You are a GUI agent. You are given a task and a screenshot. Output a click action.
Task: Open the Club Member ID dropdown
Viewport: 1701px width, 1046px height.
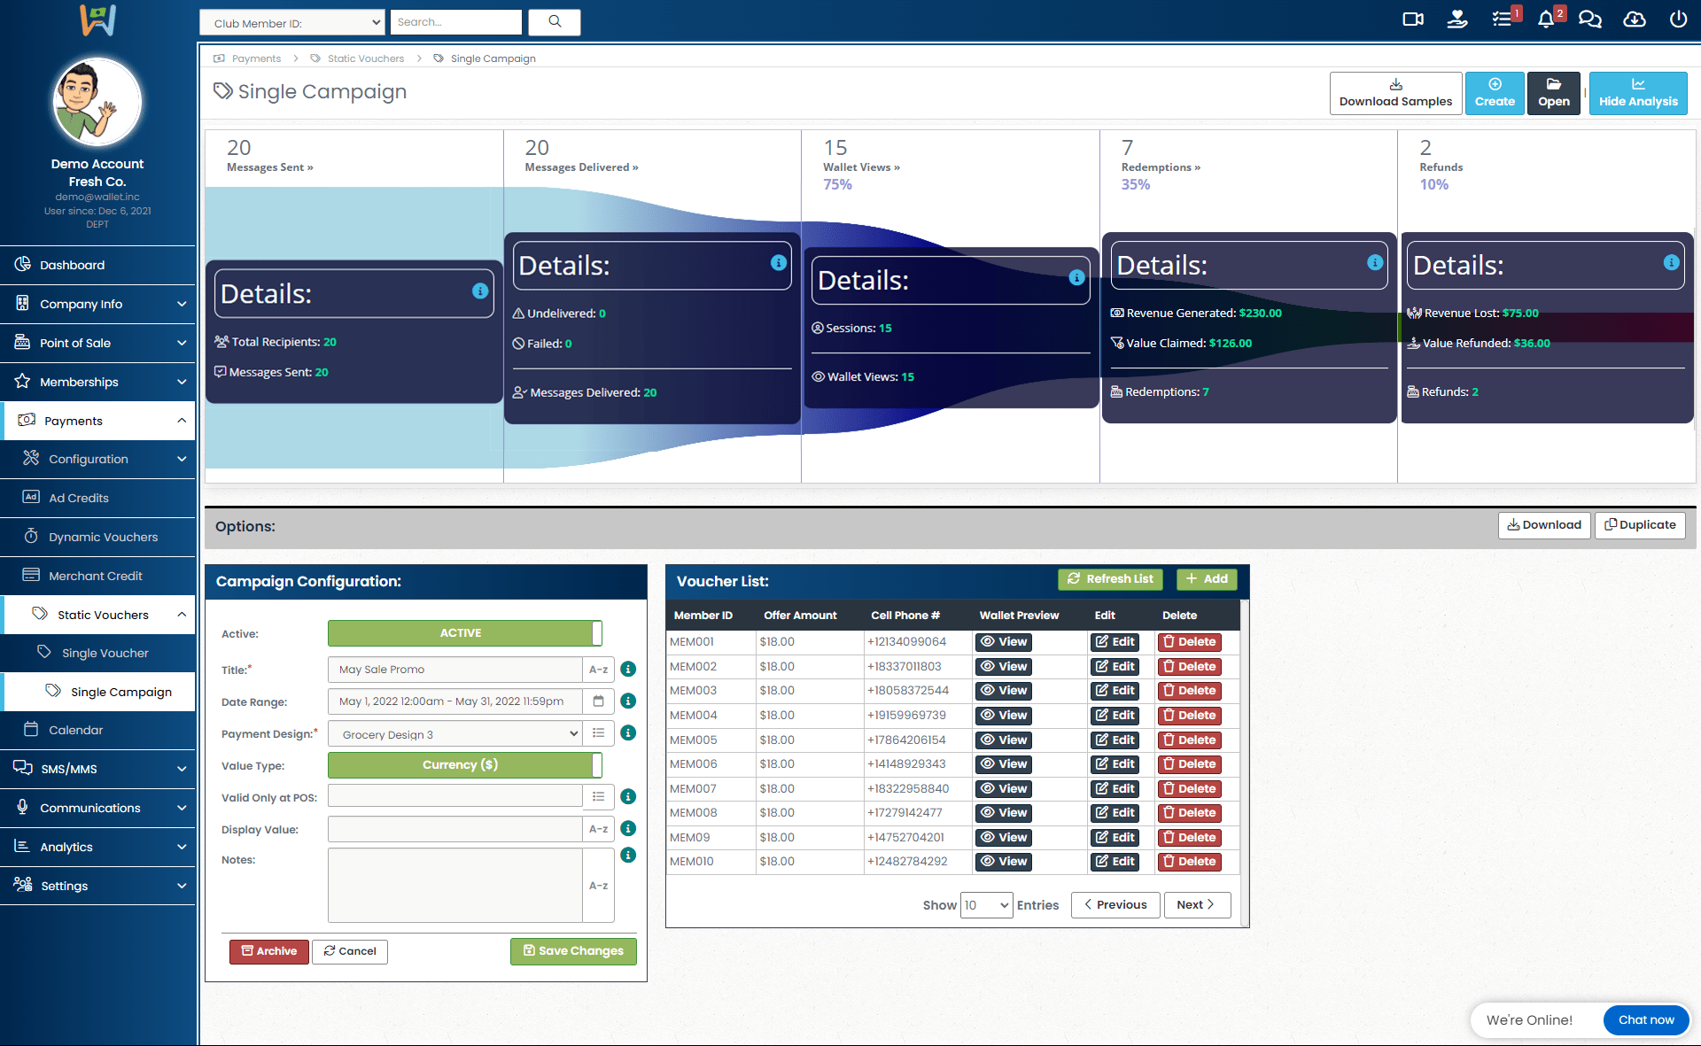tap(291, 23)
